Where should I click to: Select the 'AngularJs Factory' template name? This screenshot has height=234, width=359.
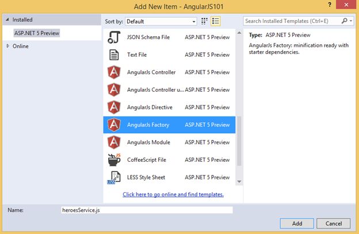tap(148, 125)
